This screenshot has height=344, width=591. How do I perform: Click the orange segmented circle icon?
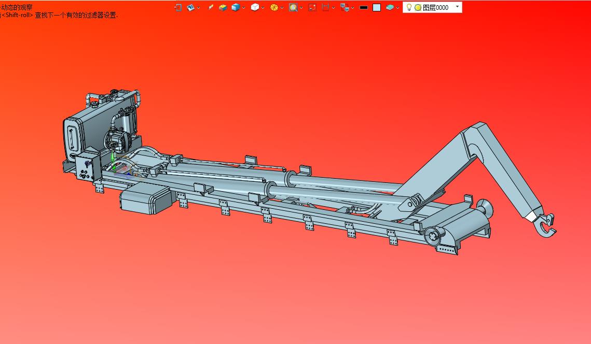click(274, 7)
